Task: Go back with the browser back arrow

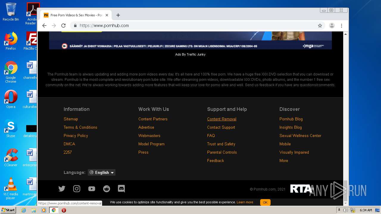Action: click(44, 26)
